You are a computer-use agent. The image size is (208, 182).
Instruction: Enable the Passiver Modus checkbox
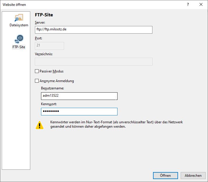(x=37, y=71)
